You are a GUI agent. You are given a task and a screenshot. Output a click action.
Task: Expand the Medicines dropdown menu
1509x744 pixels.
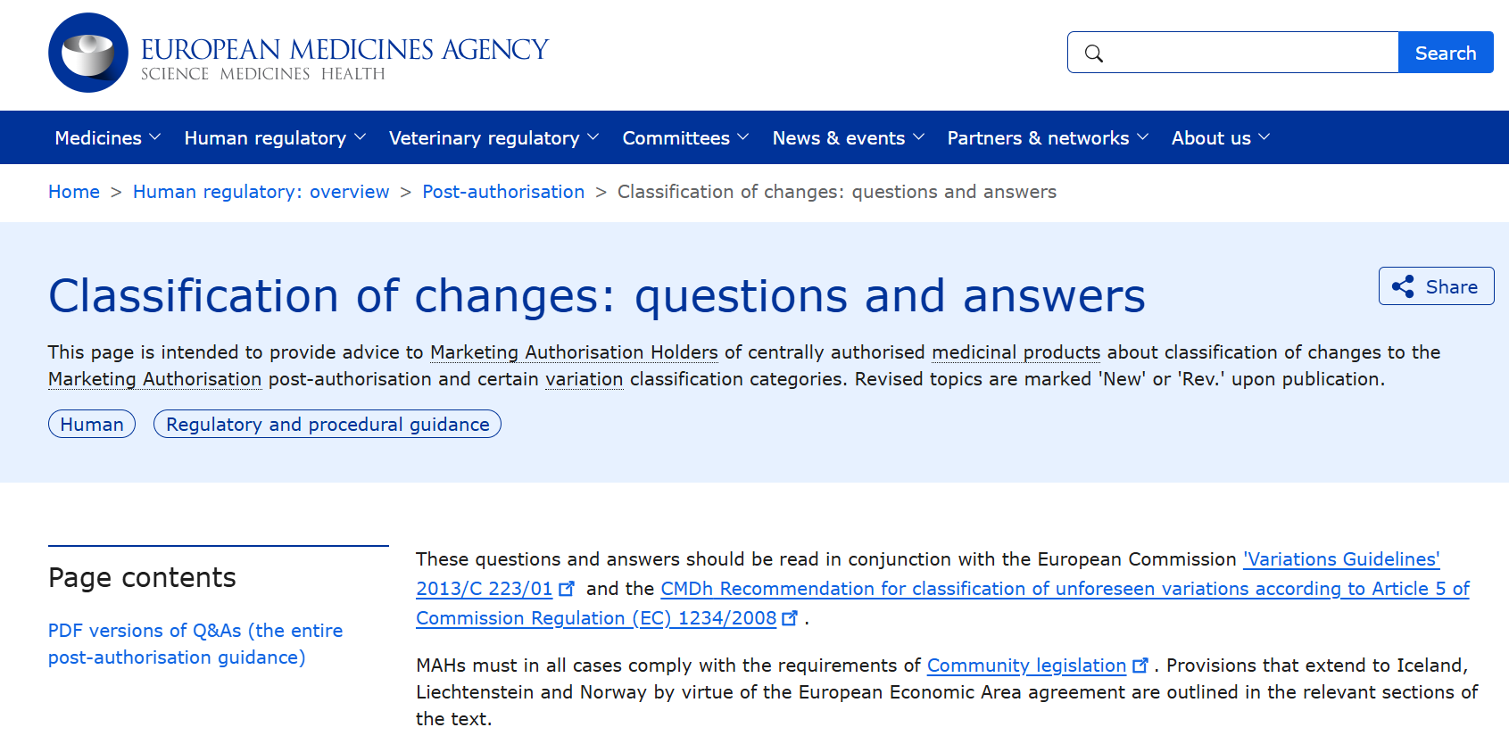[106, 137]
